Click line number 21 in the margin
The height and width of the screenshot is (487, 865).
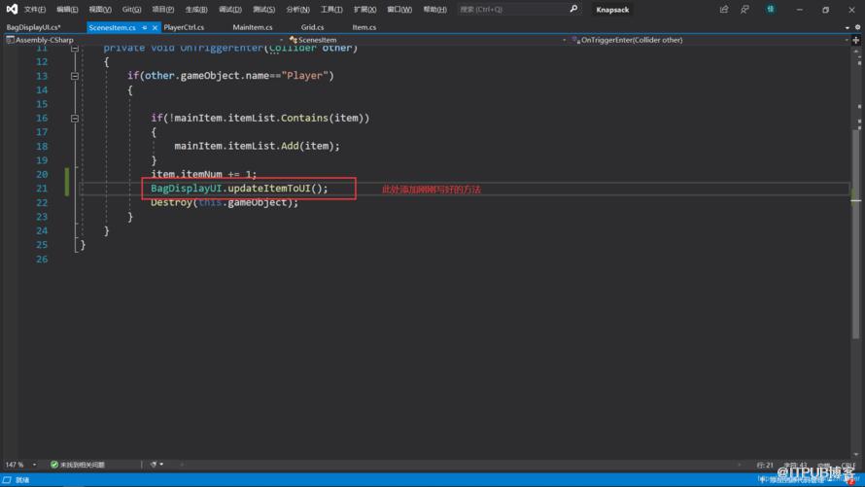click(x=42, y=189)
